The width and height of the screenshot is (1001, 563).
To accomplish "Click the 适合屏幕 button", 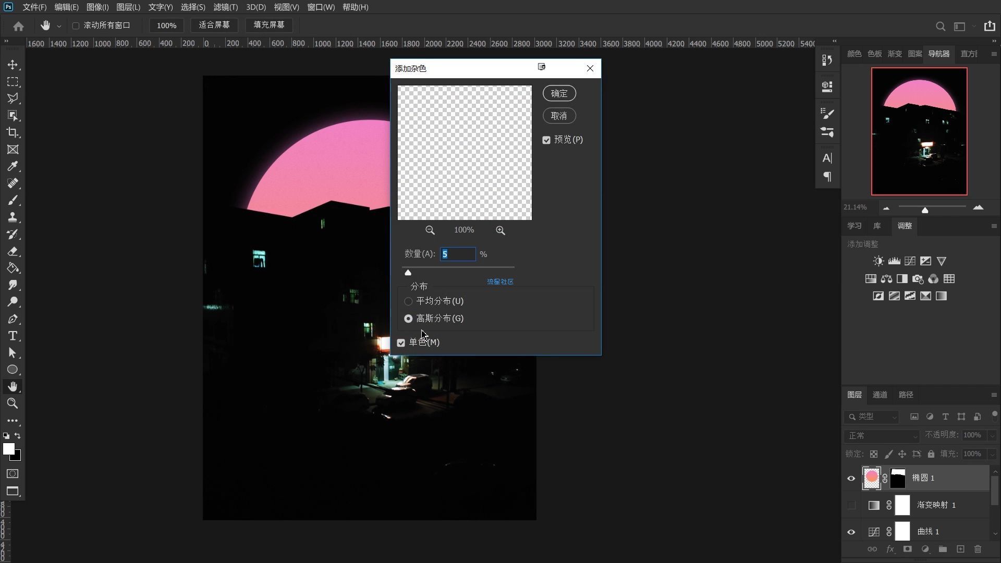I will (214, 25).
